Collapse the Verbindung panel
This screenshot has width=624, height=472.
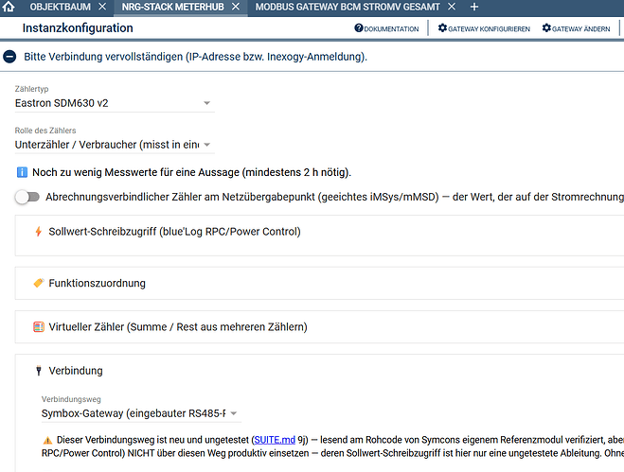click(76, 371)
